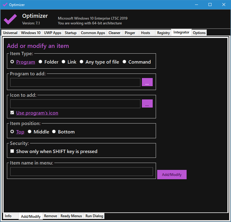This screenshot has height=222, width=231.
Task: Switch to the Windows 10 tab
Action: (x=31, y=33)
